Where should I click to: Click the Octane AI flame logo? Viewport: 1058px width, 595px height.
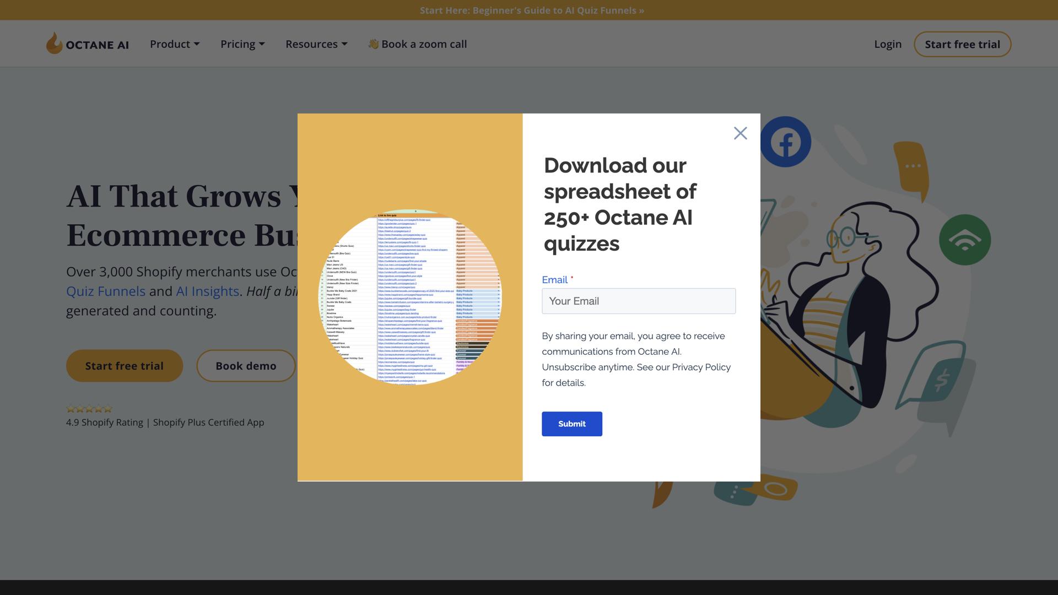pos(54,43)
